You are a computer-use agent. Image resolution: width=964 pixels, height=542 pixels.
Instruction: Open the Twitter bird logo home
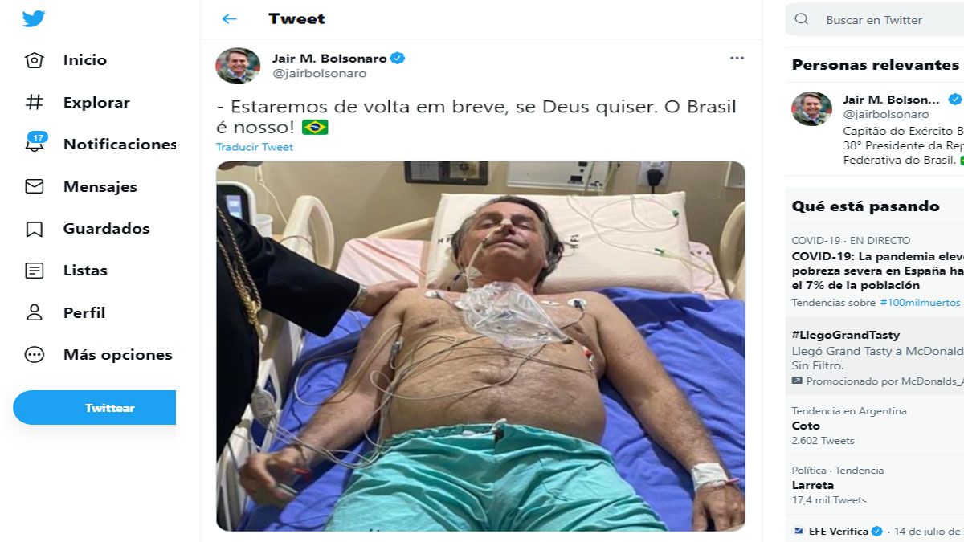34,18
